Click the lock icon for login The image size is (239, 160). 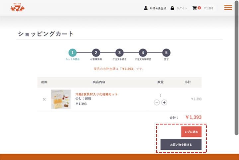point(172,8)
